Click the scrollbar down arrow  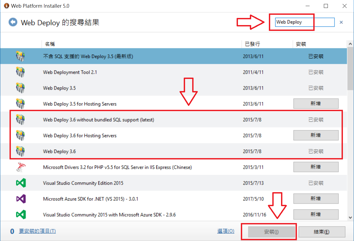pos(351,218)
